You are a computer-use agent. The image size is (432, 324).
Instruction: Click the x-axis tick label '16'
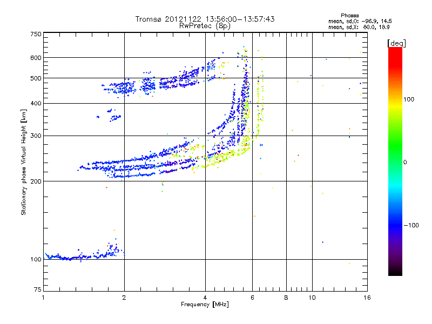click(x=367, y=298)
